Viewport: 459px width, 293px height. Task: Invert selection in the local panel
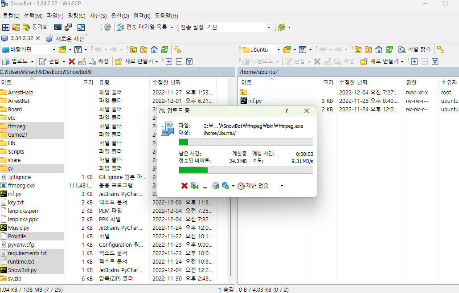189,61
